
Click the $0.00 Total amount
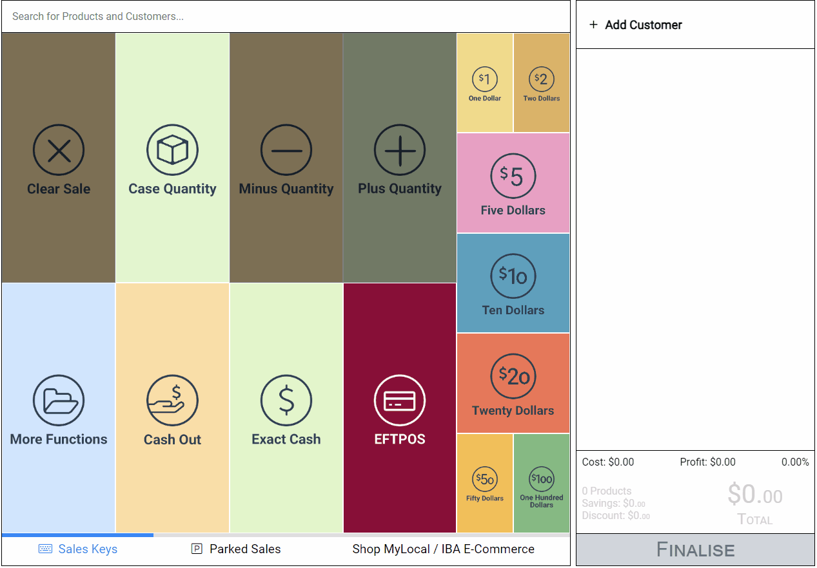[x=755, y=495]
